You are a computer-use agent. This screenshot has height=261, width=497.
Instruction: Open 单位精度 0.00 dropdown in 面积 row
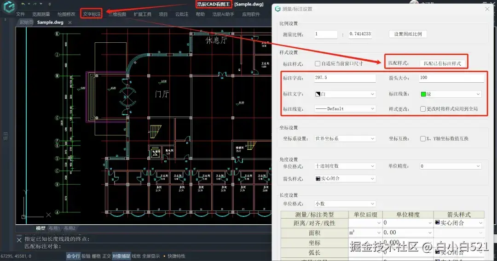pyautogui.click(x=408, y=233)
